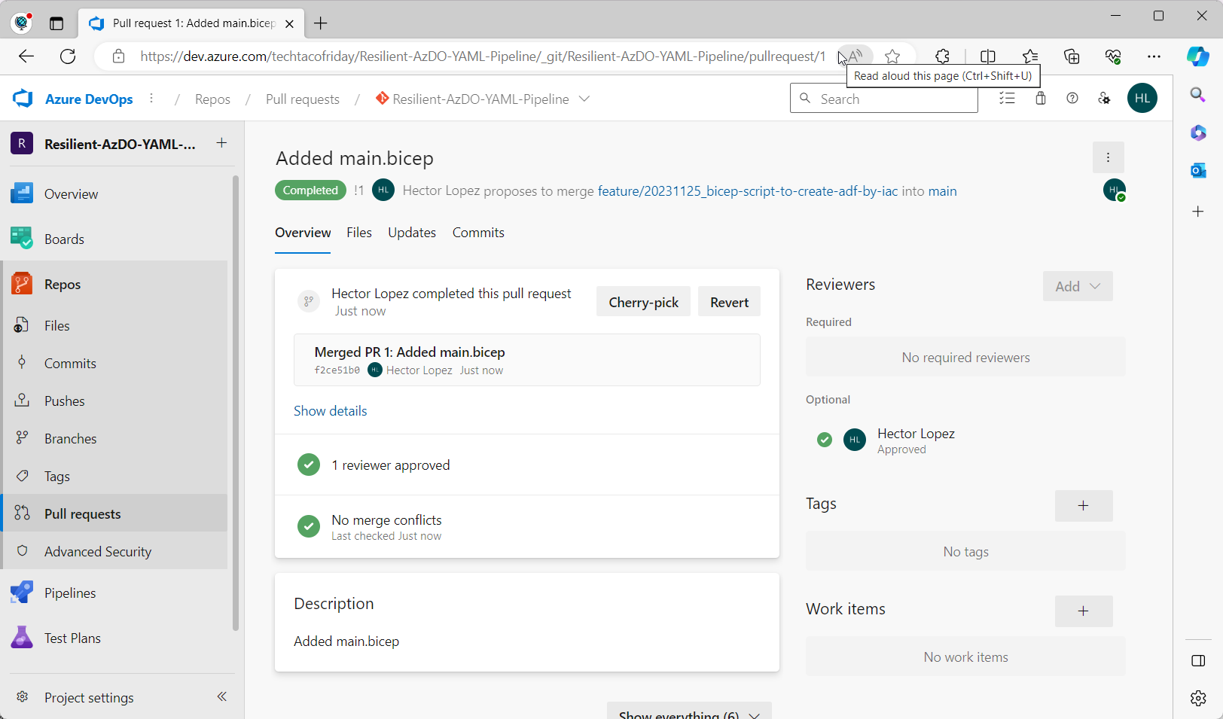Open Edge split screen view
Screen dimensions: 1223x719
(987, 56)
